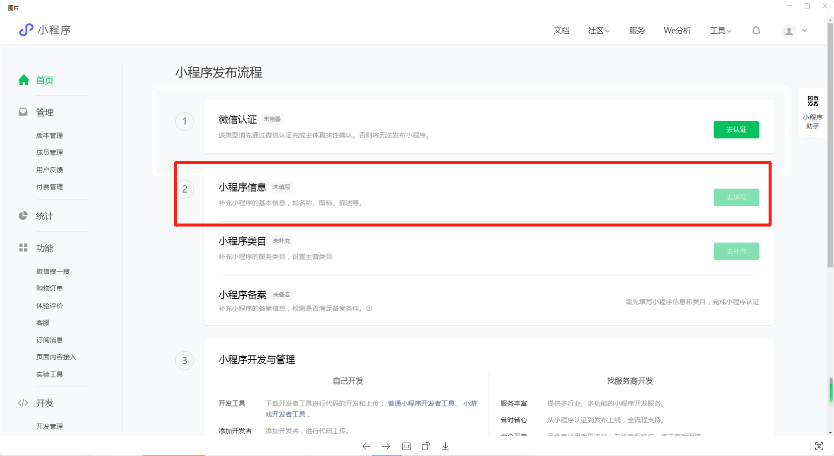Show image at 1:1 actual size

tap(406, 446)
